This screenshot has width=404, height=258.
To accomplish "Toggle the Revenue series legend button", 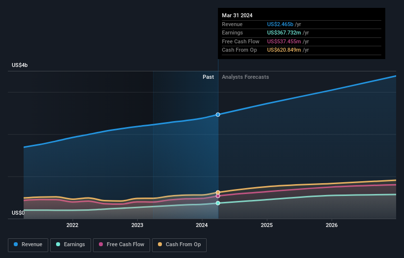I will click(x=28, y=245).
